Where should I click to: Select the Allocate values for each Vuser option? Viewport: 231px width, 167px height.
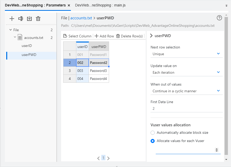point(153,141)
